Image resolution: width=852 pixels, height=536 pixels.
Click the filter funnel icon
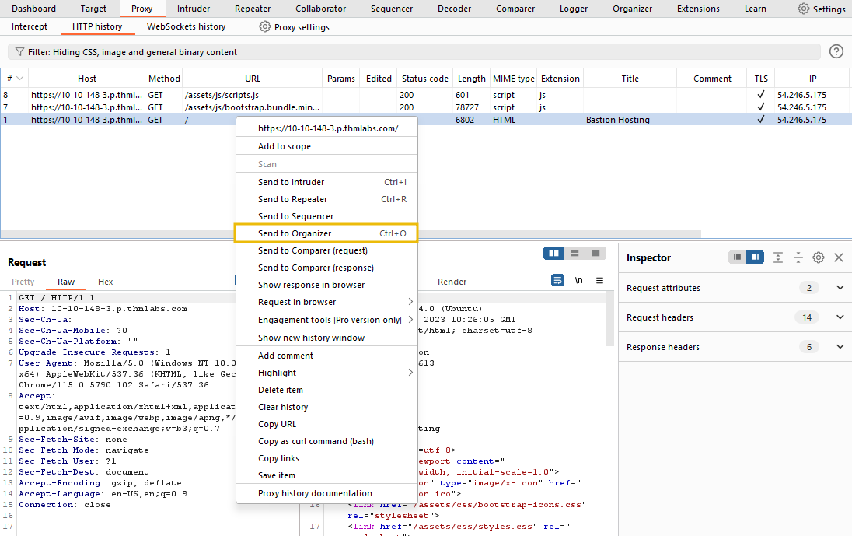[x=19, y=52]
